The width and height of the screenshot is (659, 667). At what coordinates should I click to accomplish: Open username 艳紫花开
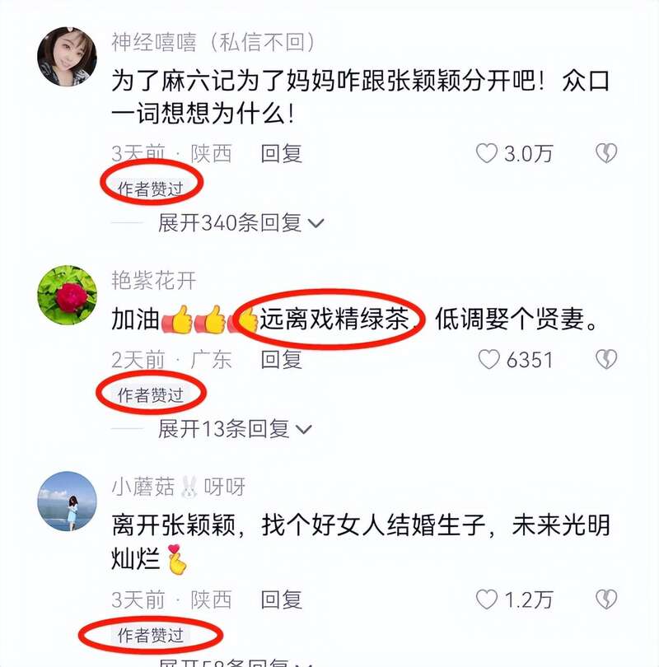153,281
